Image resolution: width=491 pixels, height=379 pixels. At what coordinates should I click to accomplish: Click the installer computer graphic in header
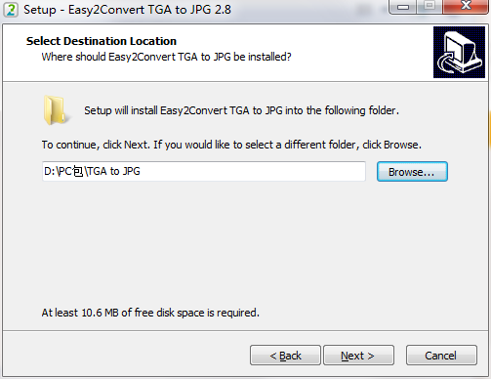click(459, 52)
